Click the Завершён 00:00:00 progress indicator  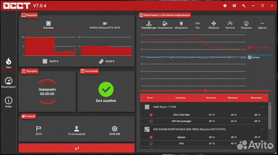tap(47, 92)
